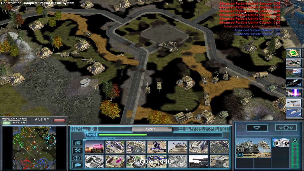This screenshot has width=304, height=171.
Task: Trigger the dark aircraft strike shortcut
Action: tap(293, 63)
